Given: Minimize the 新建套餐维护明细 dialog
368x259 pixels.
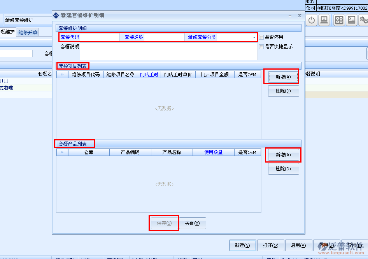Looking at the screenshot, I should tap(290, 16).
